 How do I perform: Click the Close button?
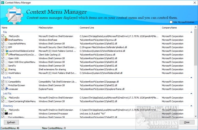coord(187,122)
